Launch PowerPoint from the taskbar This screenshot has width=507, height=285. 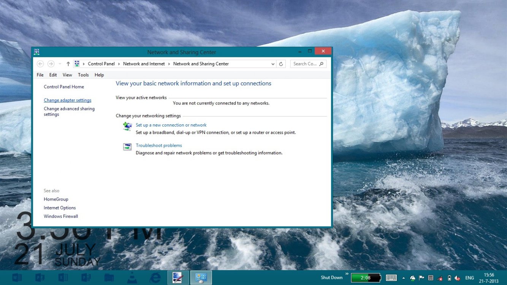click(x=40, y=278)
